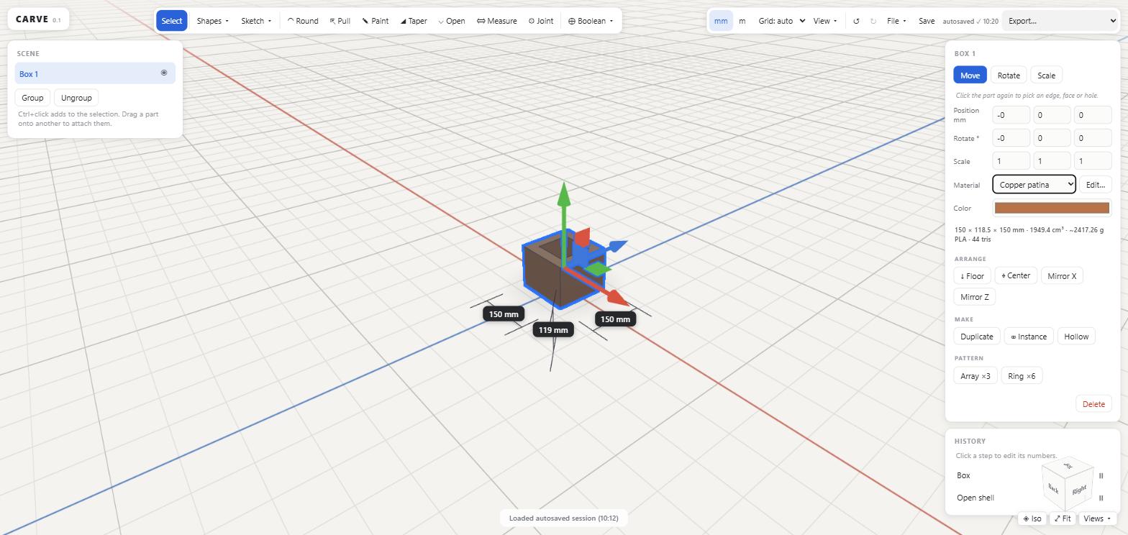Click the greyed-out redo arrow
The image size is (1128, 535).
(873, 21)
